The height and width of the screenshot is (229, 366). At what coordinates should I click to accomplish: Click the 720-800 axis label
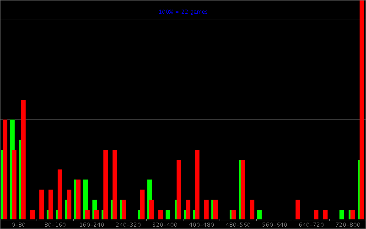348,225
